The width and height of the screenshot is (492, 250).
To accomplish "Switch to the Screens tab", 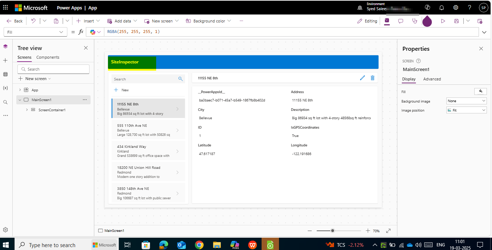I will [x=24, y=57].
